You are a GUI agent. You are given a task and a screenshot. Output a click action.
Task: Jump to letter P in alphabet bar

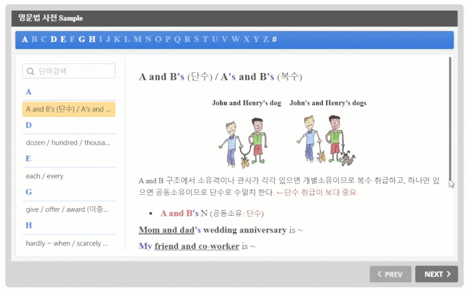168,40
